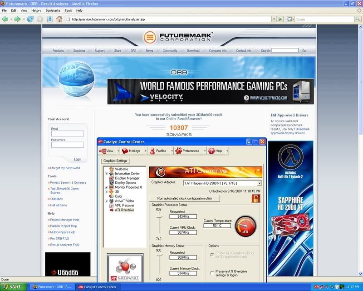Image resolution: width=363 pixels, height=291 pixels.
Task: Open Firefox's History menu
Action: pyautogui.click(x=36, y=10)
